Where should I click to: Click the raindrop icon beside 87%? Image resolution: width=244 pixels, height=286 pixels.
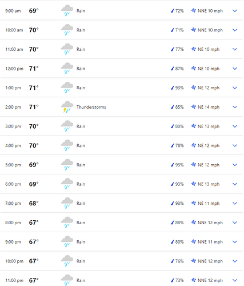[173, 69]
